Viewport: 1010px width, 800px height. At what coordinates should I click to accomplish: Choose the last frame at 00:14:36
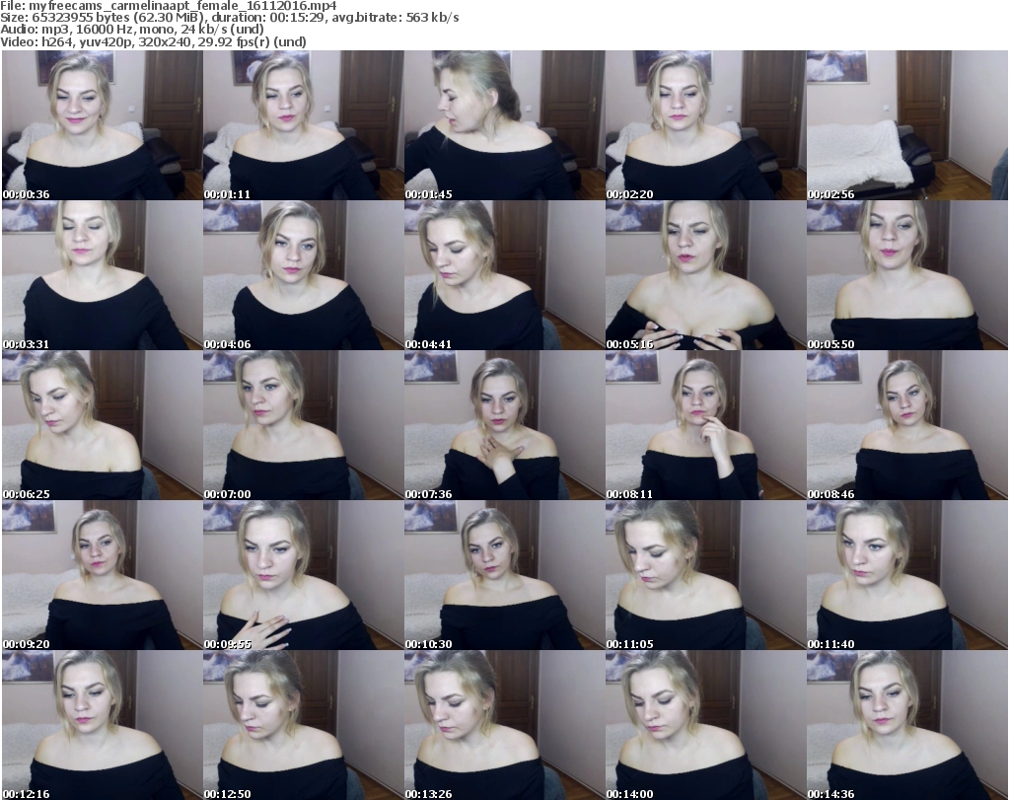907,725
